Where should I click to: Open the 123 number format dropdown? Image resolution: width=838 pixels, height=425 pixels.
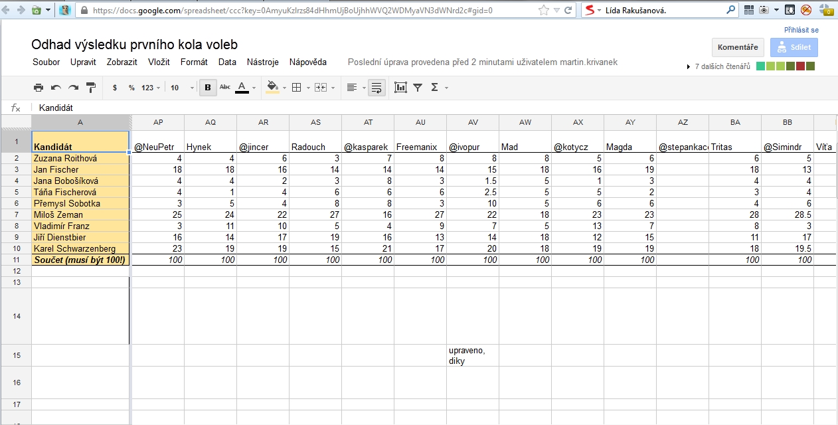[x=151, y=88]
